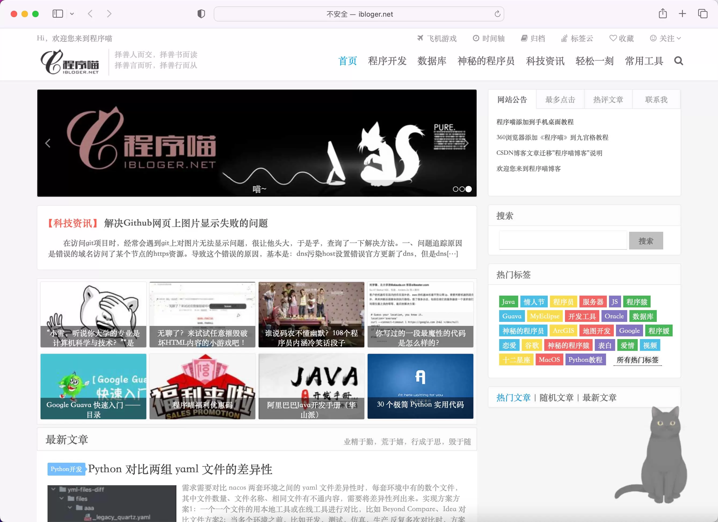This screenshot has height=522, width=718.
Task: Switch to 网站公告 tab
Action: [512, 100]
